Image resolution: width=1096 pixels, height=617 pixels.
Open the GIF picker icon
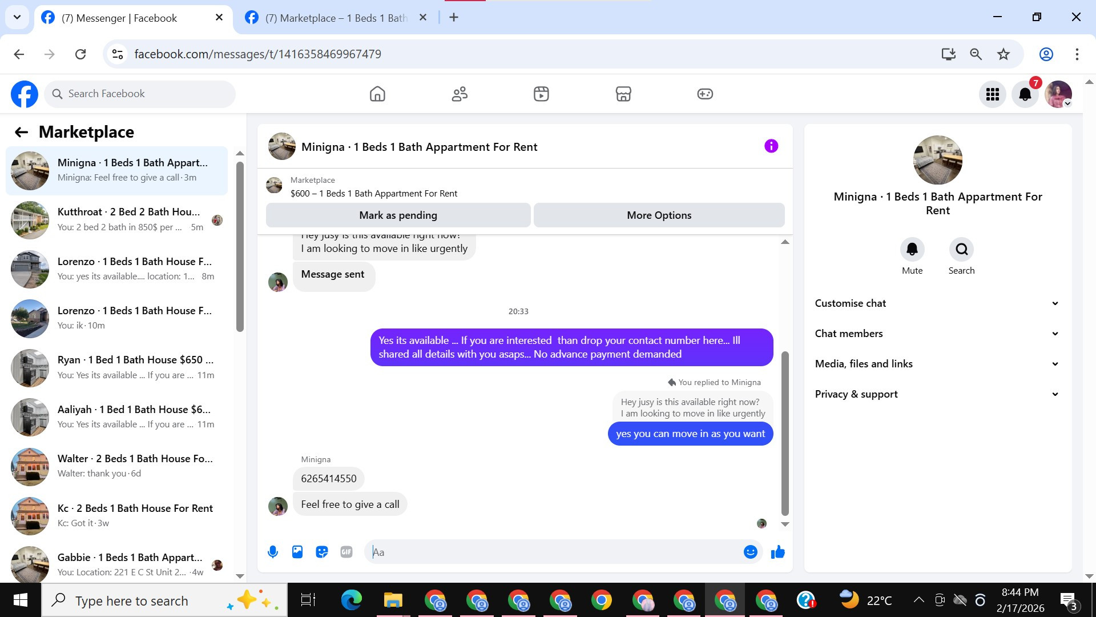(x=346, y=552)
